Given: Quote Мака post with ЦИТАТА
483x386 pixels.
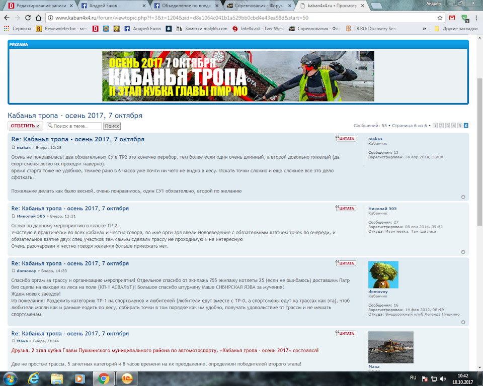Looking at the screenshot, I should click(x=346, y=333).
